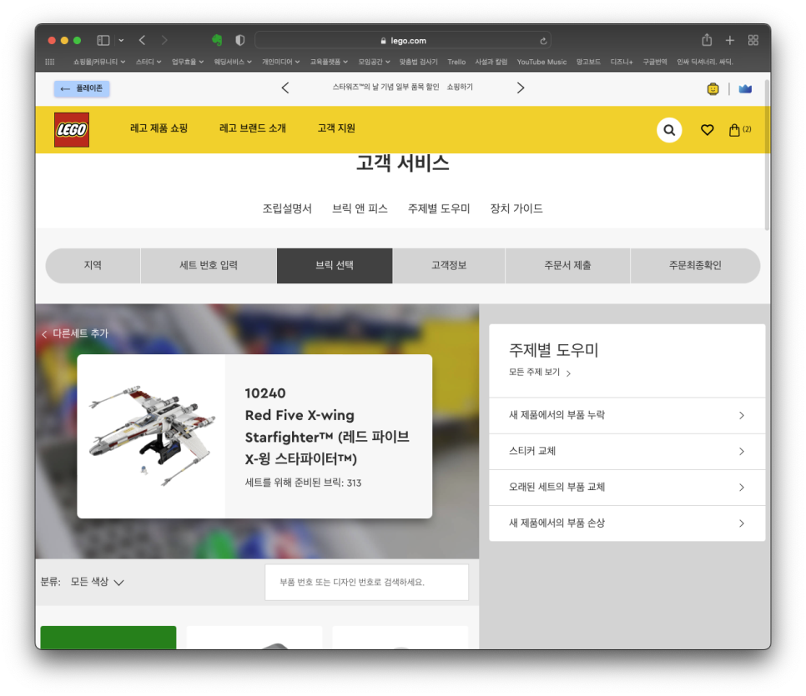Select 브릭 앤 피스 tab
806x696 pixels.
click(x=360, y=208)
